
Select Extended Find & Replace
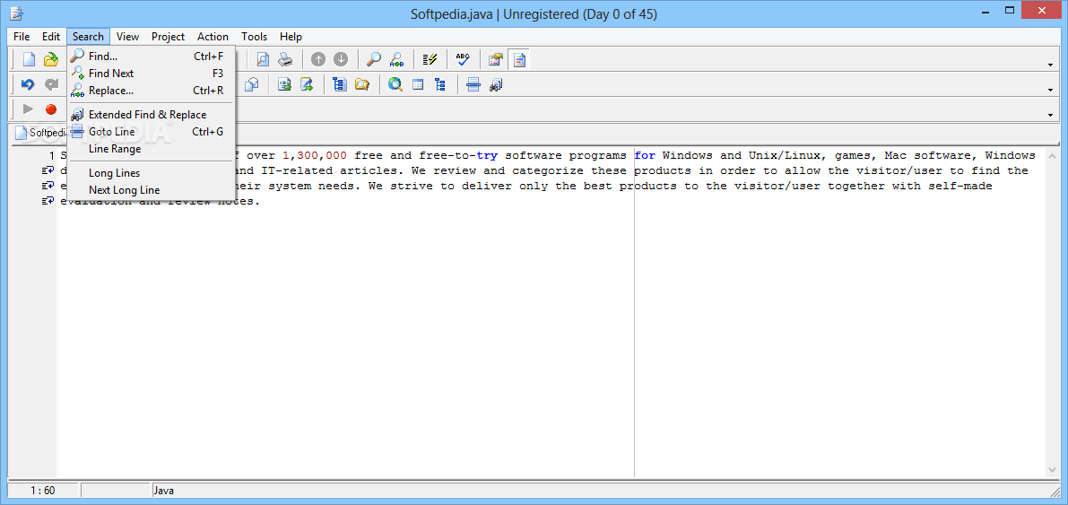click(x=152, y=115)
